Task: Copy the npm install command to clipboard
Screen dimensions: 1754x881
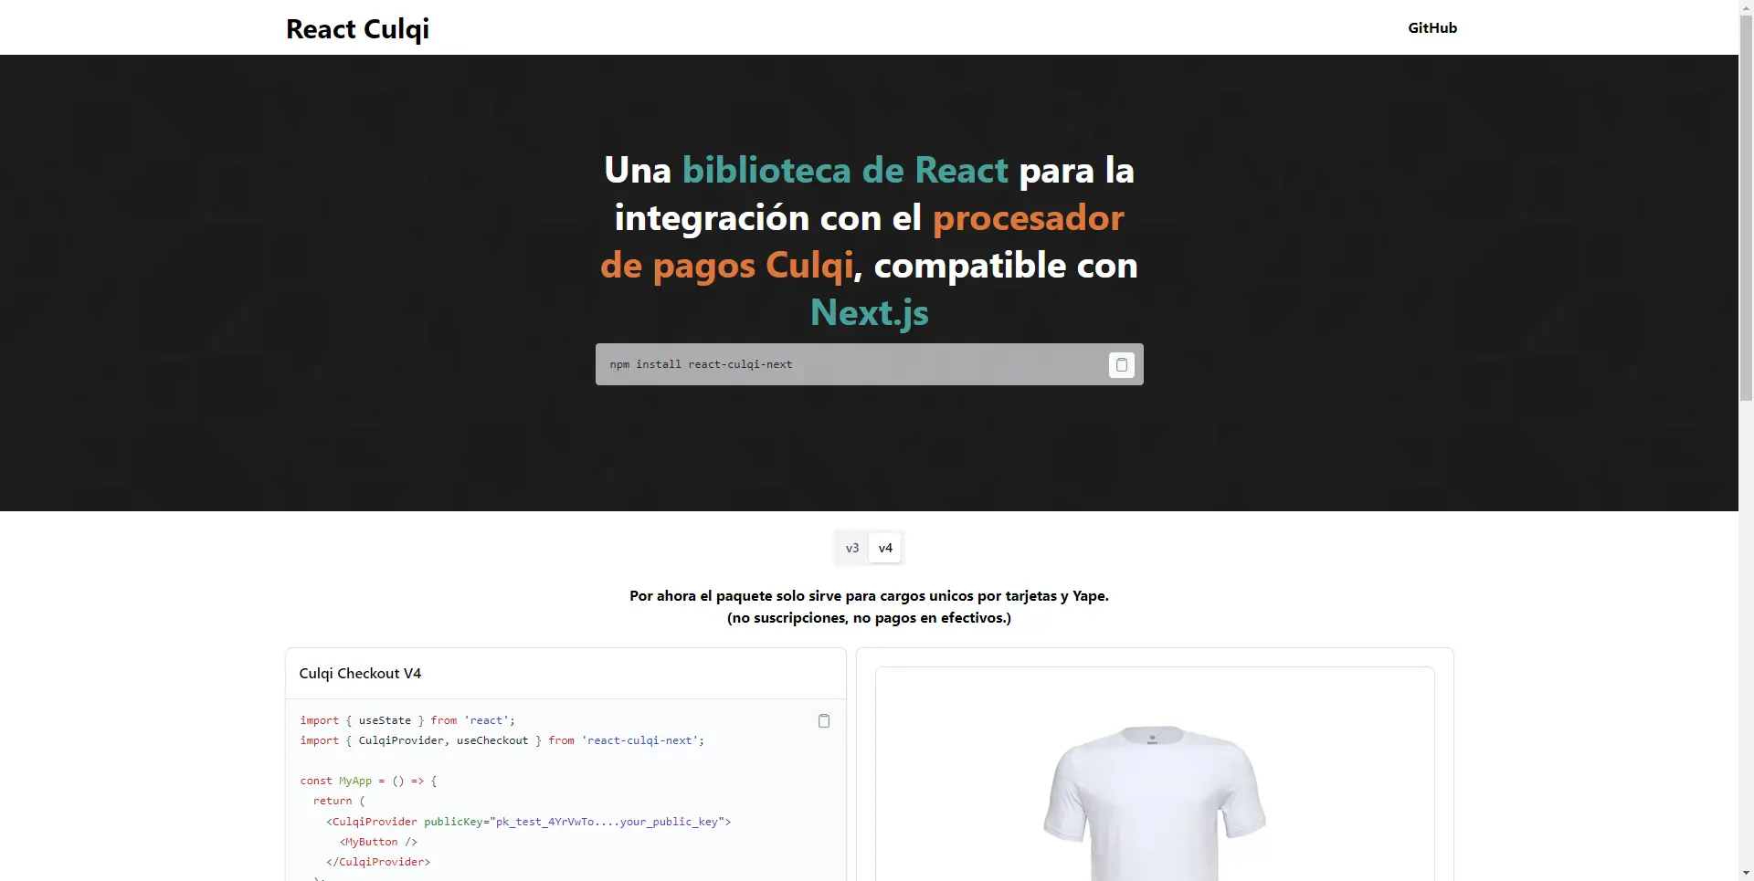Action: 1121,364
